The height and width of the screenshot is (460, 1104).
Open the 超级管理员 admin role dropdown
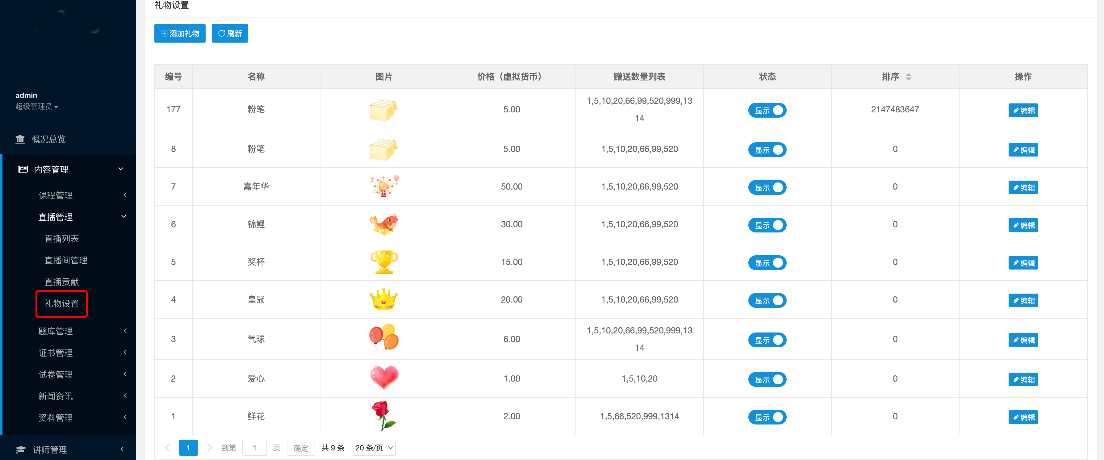click(37, 106)
